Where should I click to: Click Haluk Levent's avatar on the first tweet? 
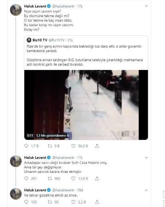coord(16,10)
